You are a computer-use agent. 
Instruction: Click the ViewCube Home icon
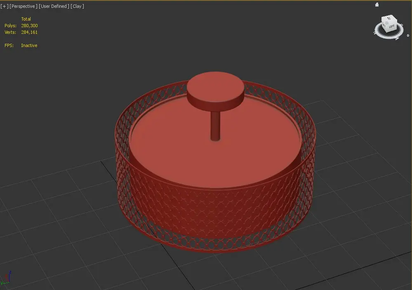(x=377, y=5)
